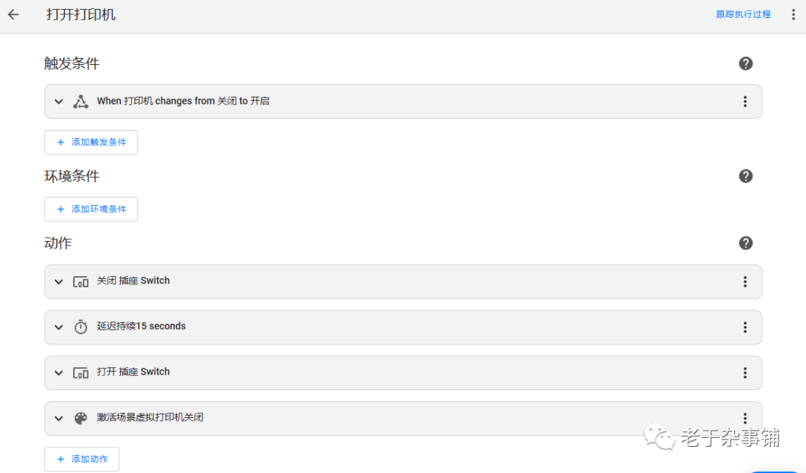
Task: Click the delay timer icon
Action: point(81,327)
